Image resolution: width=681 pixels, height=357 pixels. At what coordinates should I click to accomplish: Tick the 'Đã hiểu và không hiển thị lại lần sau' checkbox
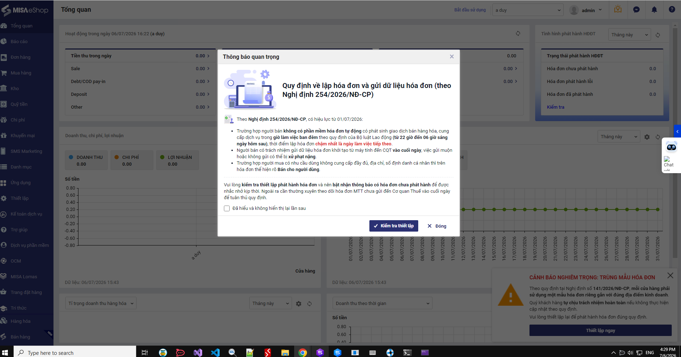click(227, 208)
